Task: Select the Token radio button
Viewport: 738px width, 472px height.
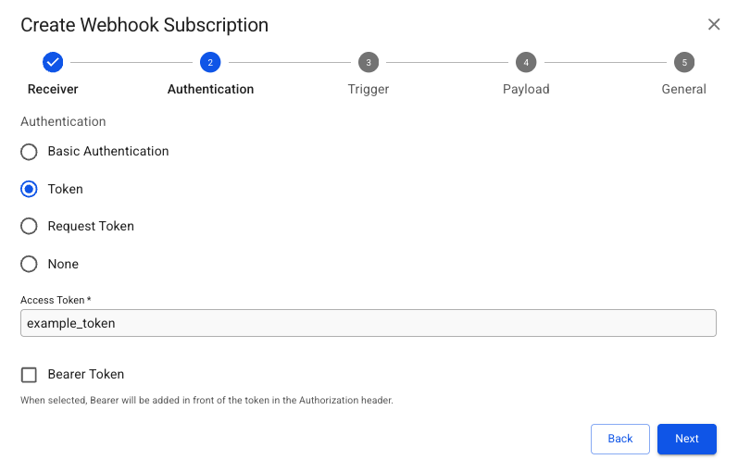Action: point(30,189)
